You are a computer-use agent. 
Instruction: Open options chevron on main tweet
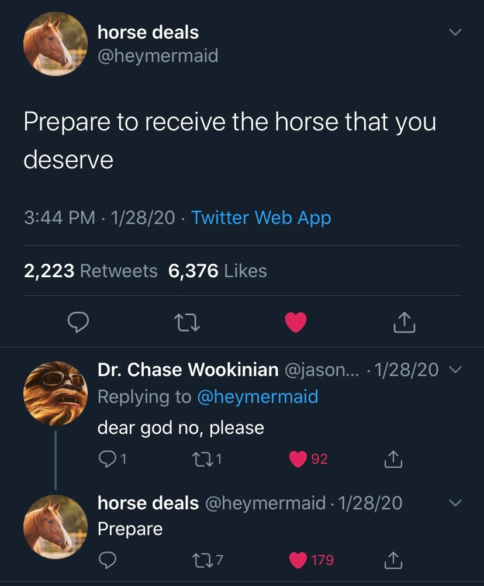click(x=455, y=33)
